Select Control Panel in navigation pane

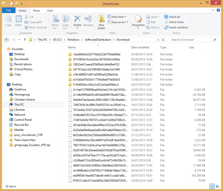(23, 120)
